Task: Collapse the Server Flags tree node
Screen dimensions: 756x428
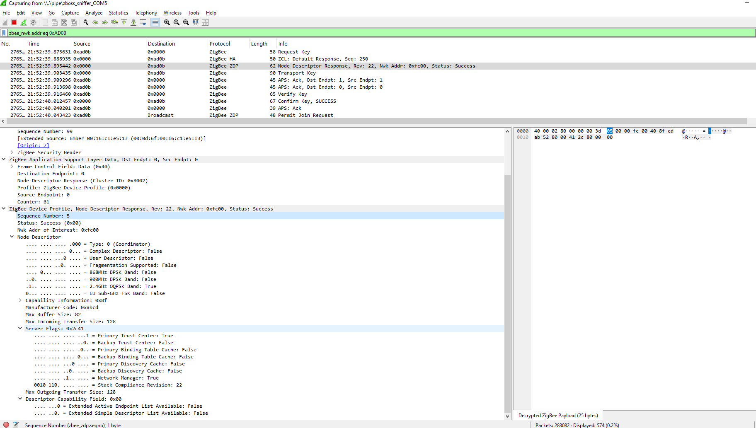Action: point(20,329)
